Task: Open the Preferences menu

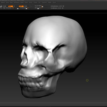Action: click(16, 2)
